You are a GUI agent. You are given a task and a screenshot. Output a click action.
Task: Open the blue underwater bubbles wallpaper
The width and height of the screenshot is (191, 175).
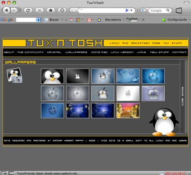click(128, 76)
